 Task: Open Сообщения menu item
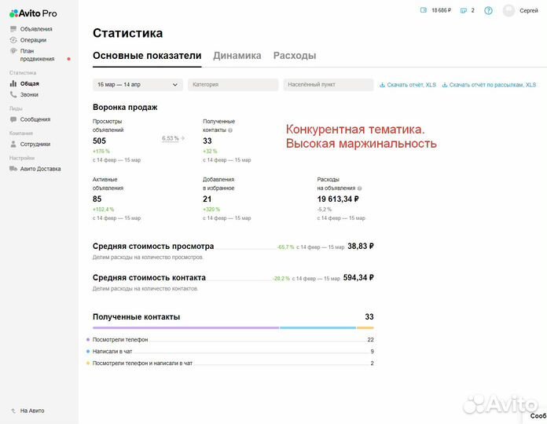[35, 119]
